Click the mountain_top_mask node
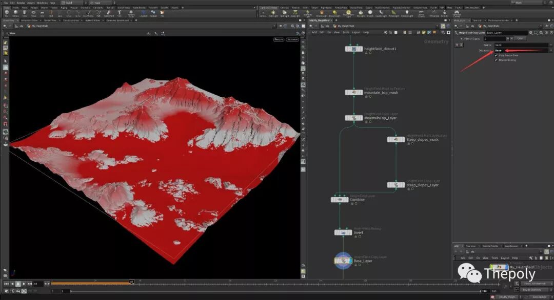 tap(353, 93)
